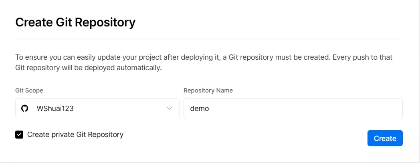Click the description paragraph about deploying automatically
Viewport: 420px width, 163px height.
pos(204,62)
